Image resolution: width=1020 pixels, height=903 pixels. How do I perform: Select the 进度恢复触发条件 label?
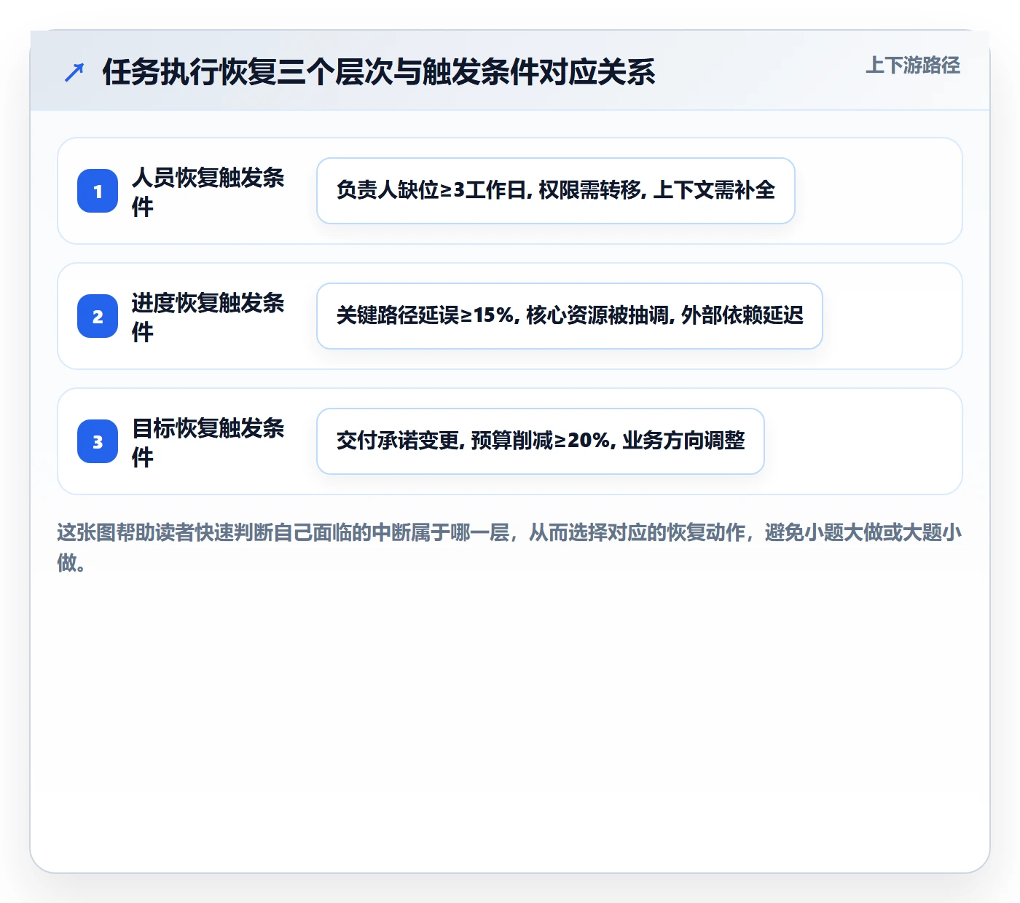pos(208,317)
